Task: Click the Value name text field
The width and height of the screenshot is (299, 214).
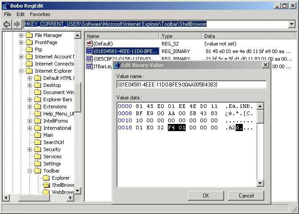Action: 191,84
